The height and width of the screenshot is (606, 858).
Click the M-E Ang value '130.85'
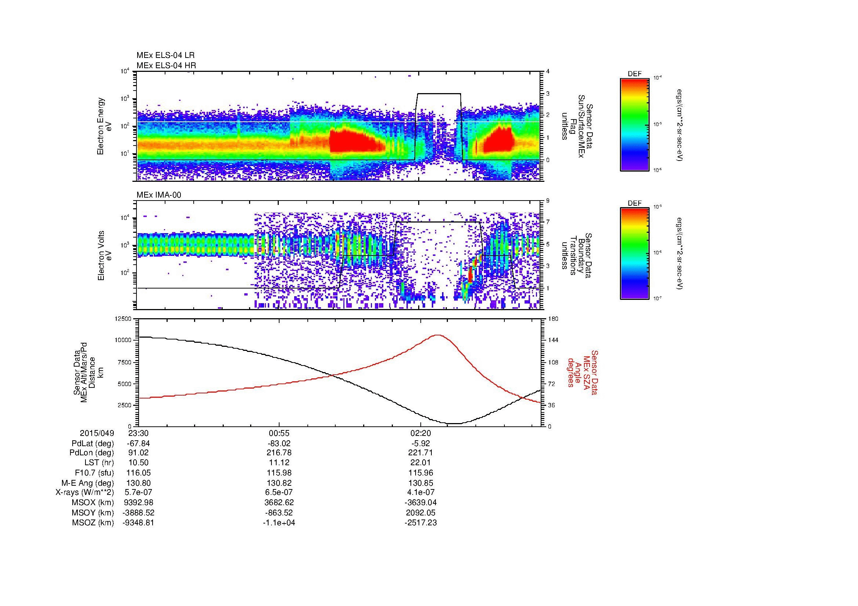click(x=420, y=483)
